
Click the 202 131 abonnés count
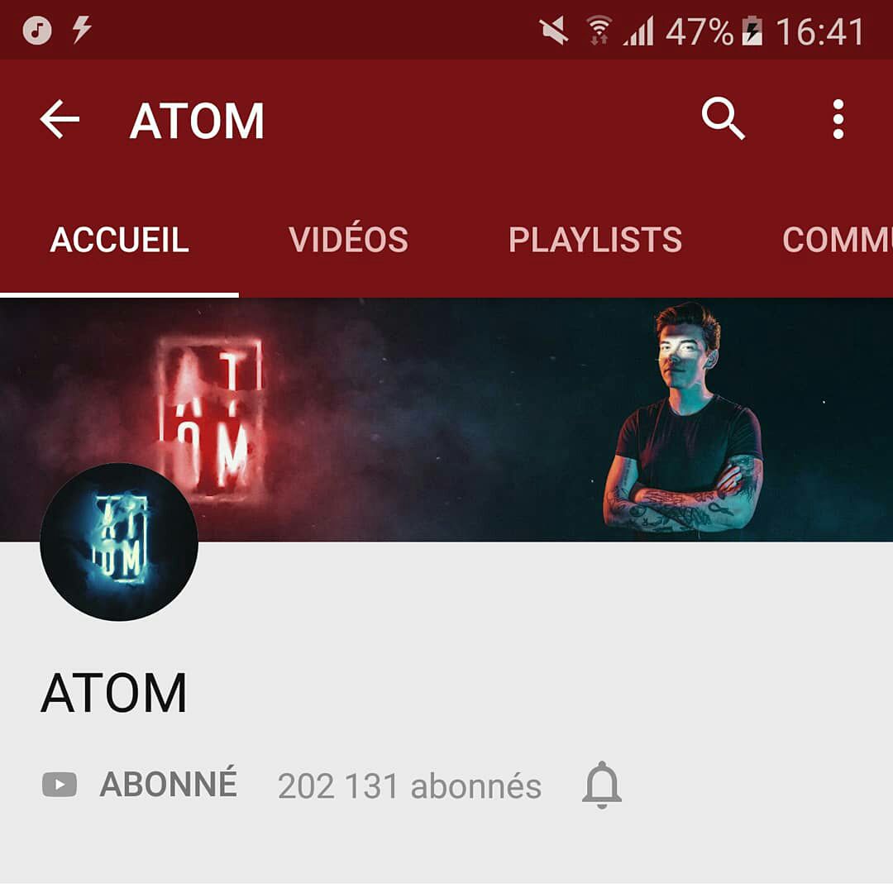point(409,786)
